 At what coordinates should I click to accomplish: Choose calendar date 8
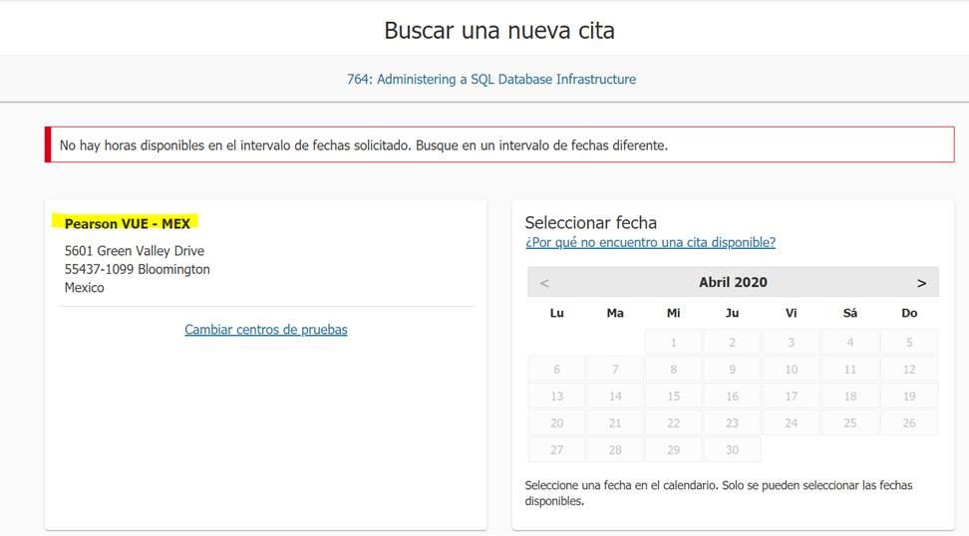[674, 370]
